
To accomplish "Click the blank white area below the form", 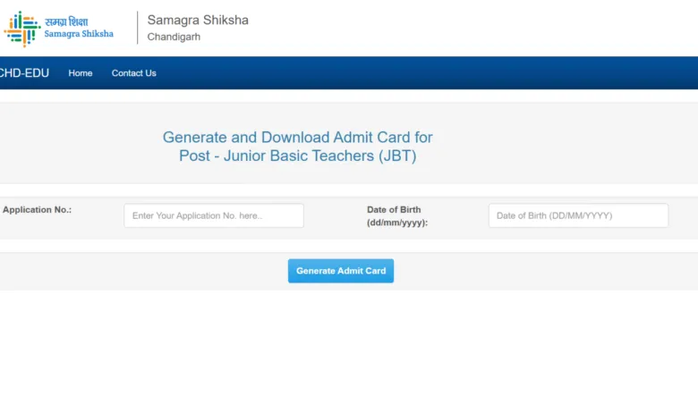I will click(349, 357).
